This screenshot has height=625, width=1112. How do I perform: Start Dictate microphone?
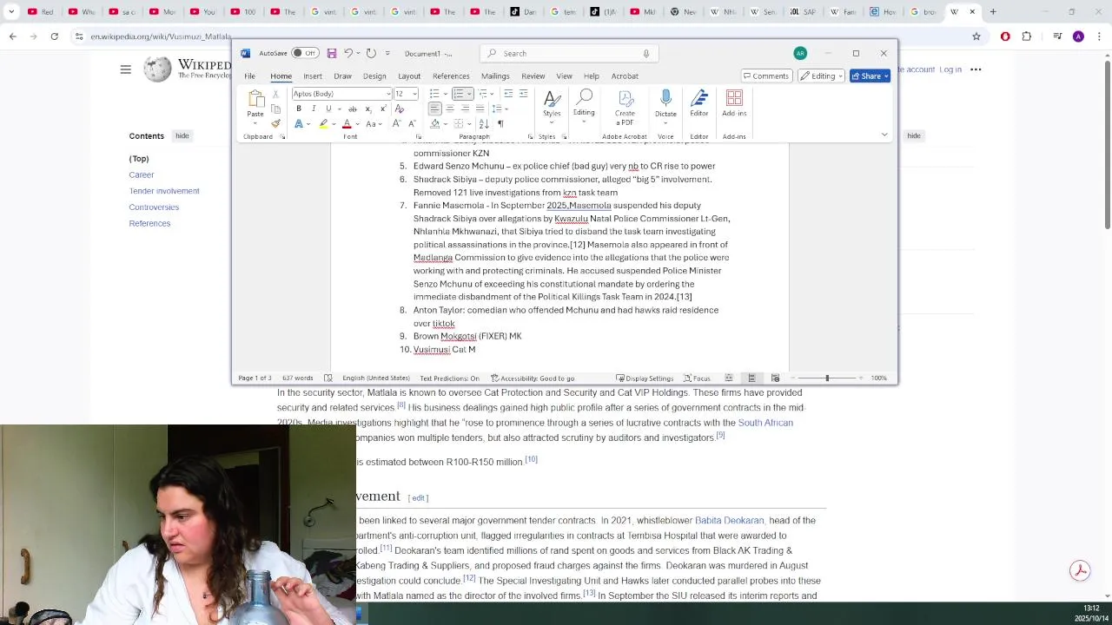coord(665,104)
